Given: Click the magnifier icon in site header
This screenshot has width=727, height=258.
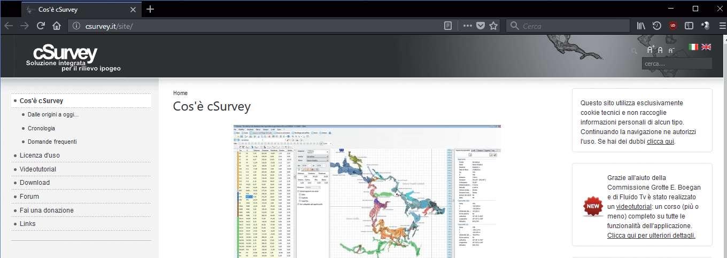Looking at the screenshot, I should click(x=634, y=51).
